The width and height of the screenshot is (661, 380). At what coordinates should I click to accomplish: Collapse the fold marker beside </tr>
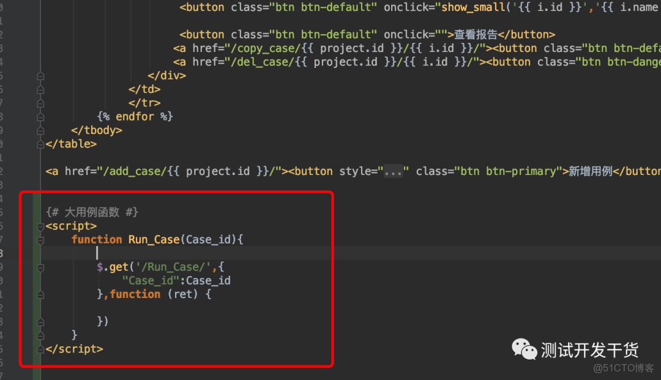point(40,103)
